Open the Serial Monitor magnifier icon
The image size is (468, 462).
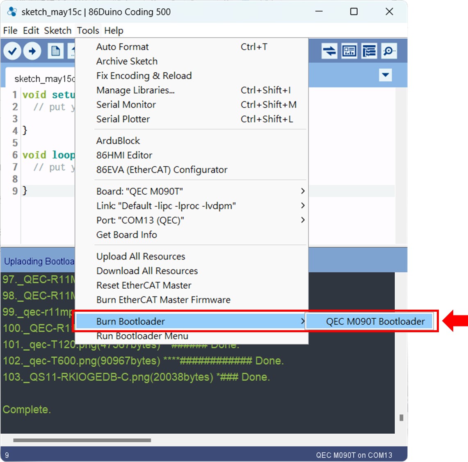[x=388, y=51]
